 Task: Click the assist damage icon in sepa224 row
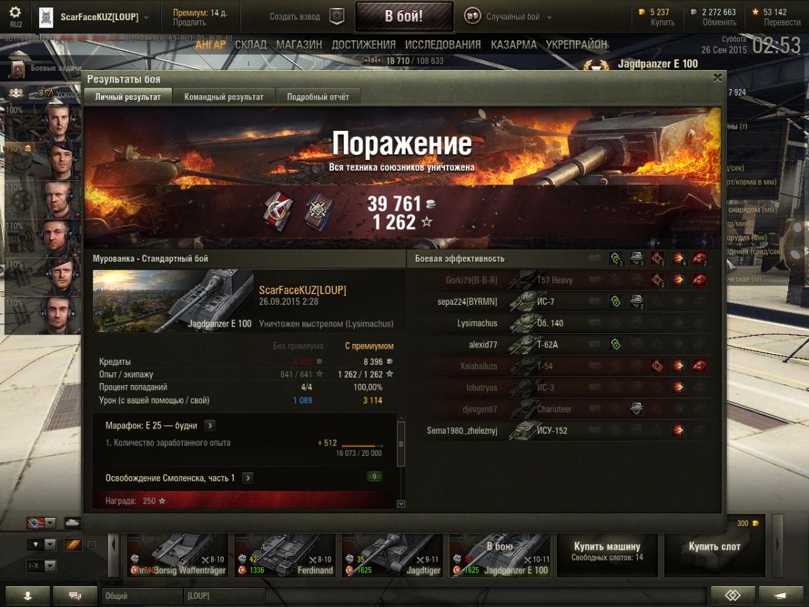click(636, 301)
